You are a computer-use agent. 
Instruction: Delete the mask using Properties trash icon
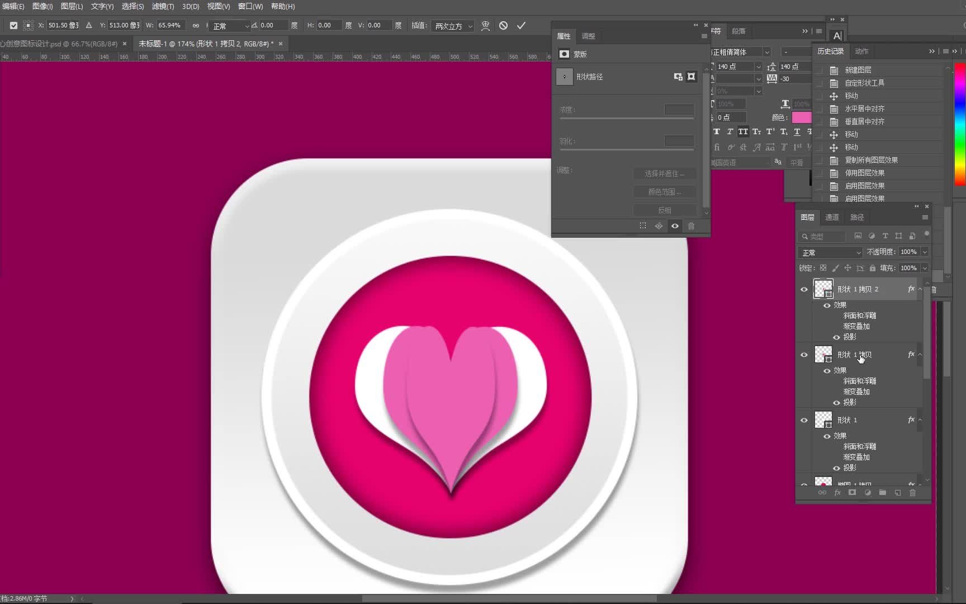(x=691, y=226)
